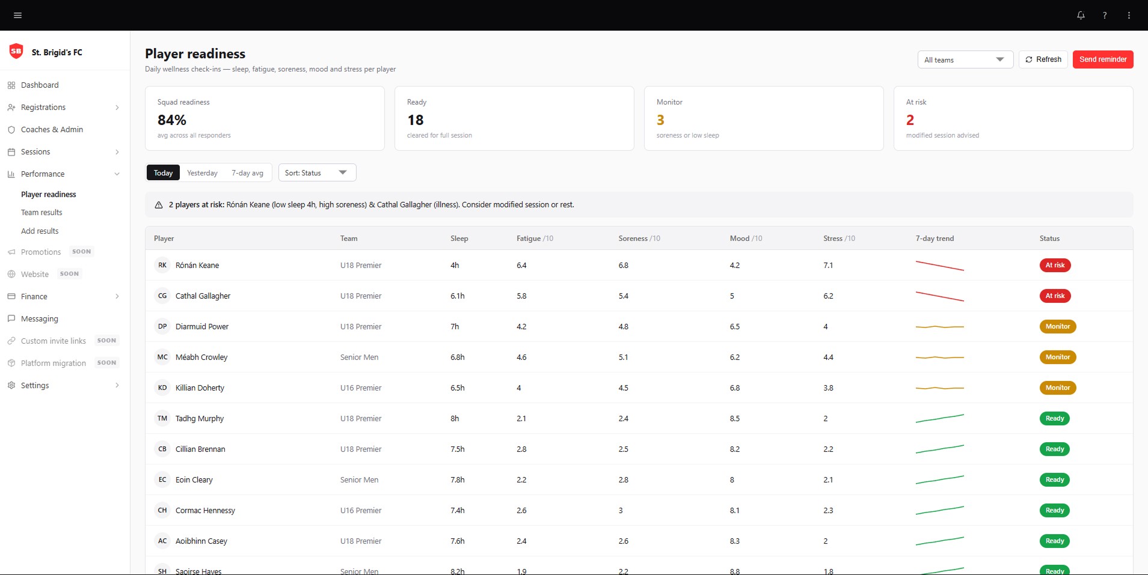Screen dimensions: 1148x575
Task: Click the Performance bar chart icon
Action: click(x=11, y=174)
